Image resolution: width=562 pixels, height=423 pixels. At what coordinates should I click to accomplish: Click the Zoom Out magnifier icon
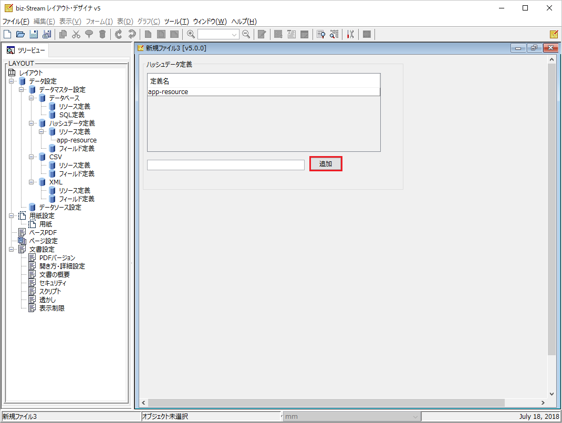[246, 34]
